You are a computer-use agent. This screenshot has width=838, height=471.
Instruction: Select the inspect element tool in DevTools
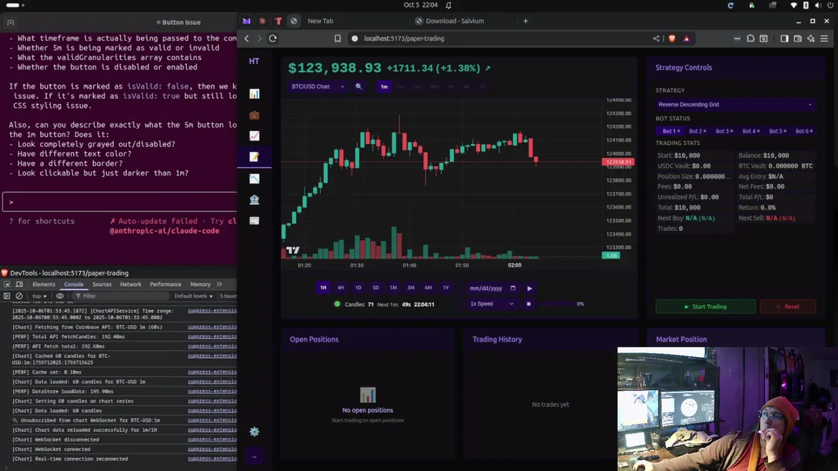pyautogui.click(x=7, y=285)
